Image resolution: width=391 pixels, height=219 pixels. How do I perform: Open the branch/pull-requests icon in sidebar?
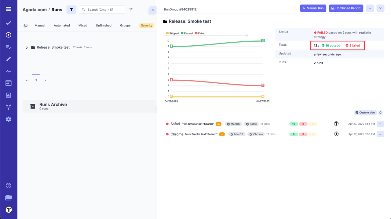tap(8, 107)
